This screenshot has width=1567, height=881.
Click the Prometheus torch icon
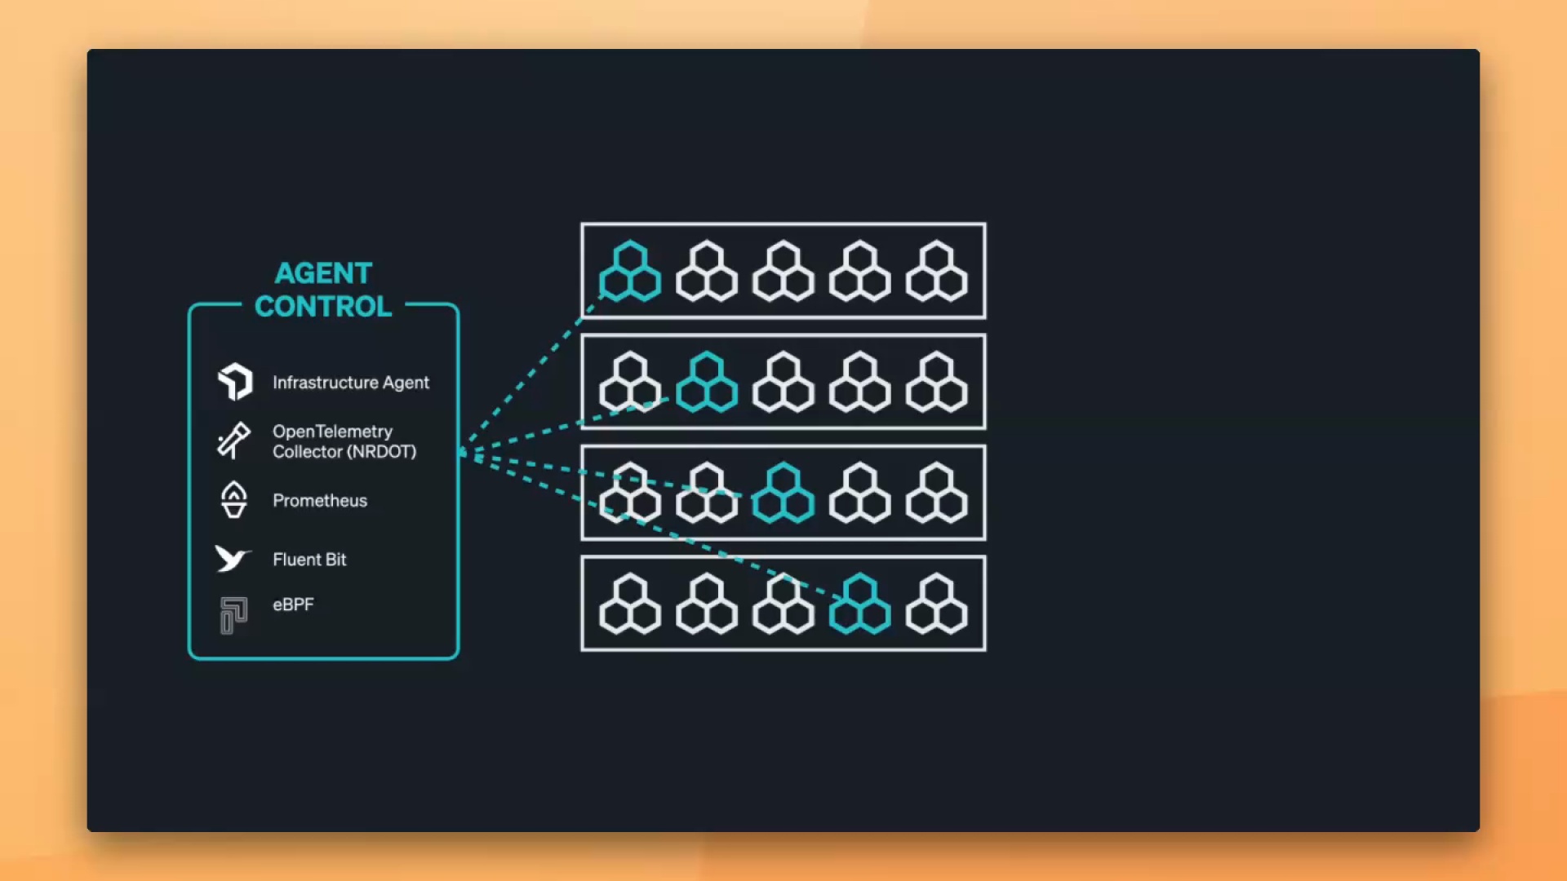coord(234,500)
